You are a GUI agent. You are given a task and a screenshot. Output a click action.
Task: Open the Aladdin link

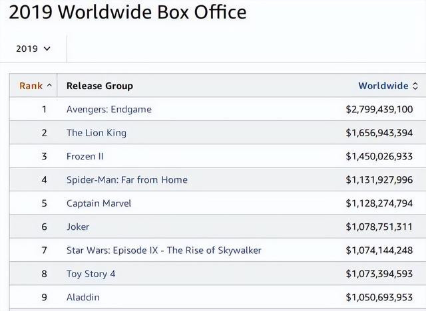tap(83, 297)
